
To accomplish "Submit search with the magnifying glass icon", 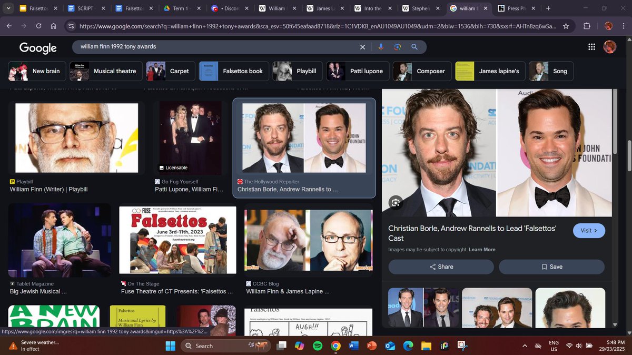I will 414,47.
